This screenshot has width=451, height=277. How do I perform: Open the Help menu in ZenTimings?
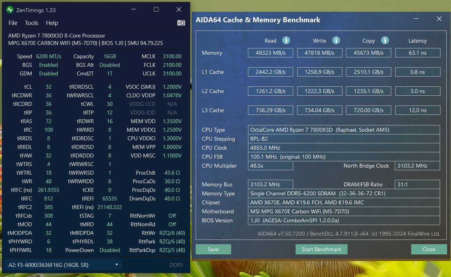tap(52, 23)
